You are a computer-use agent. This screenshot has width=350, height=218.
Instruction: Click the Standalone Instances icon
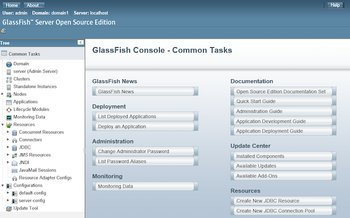coord(9,87)
